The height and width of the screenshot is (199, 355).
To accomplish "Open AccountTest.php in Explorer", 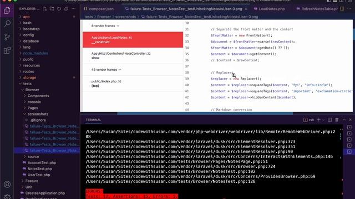I will click(x=42, y=163).
